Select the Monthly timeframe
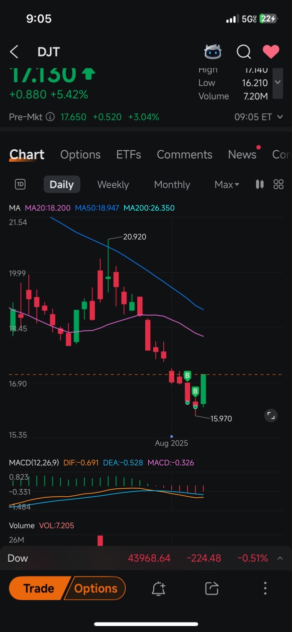The height and width of the screenshot is (632, 292). tap(172, 185)
